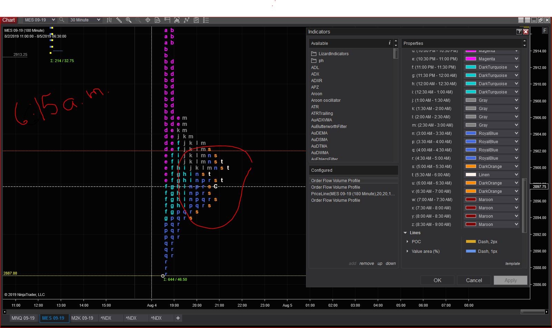552x328 pixels.
Task: Click the zoom out magnifier icon
Action: [138, 20]
